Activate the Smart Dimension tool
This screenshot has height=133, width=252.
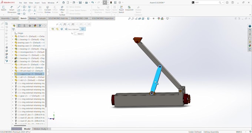pos(12,10)
